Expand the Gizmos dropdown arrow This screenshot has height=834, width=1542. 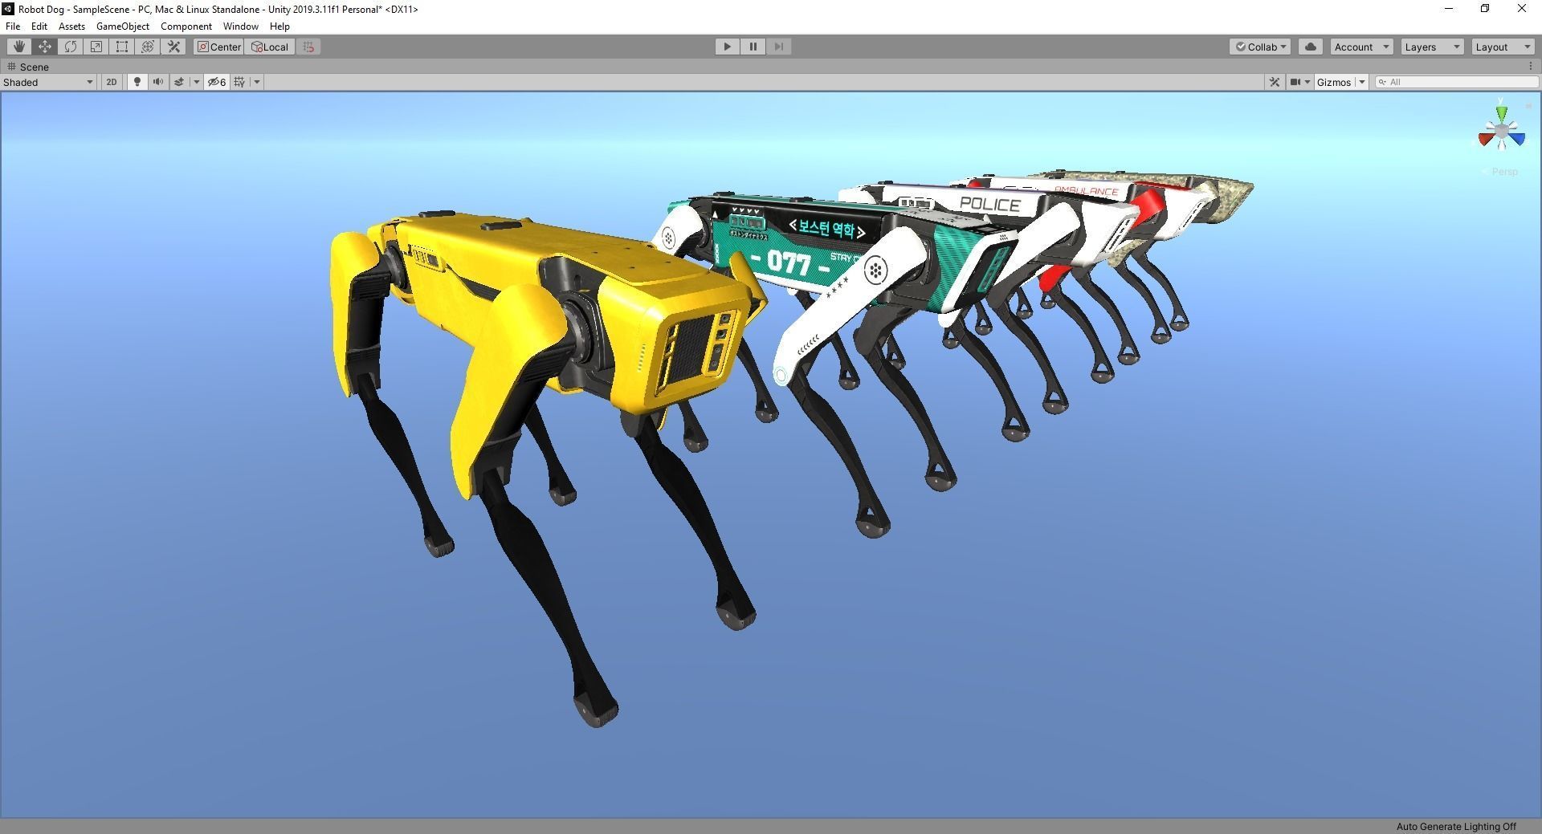pos(1362,82)
